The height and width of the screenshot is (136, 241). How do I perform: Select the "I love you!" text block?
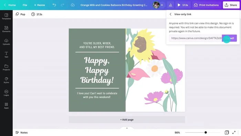tap(97, 95)
